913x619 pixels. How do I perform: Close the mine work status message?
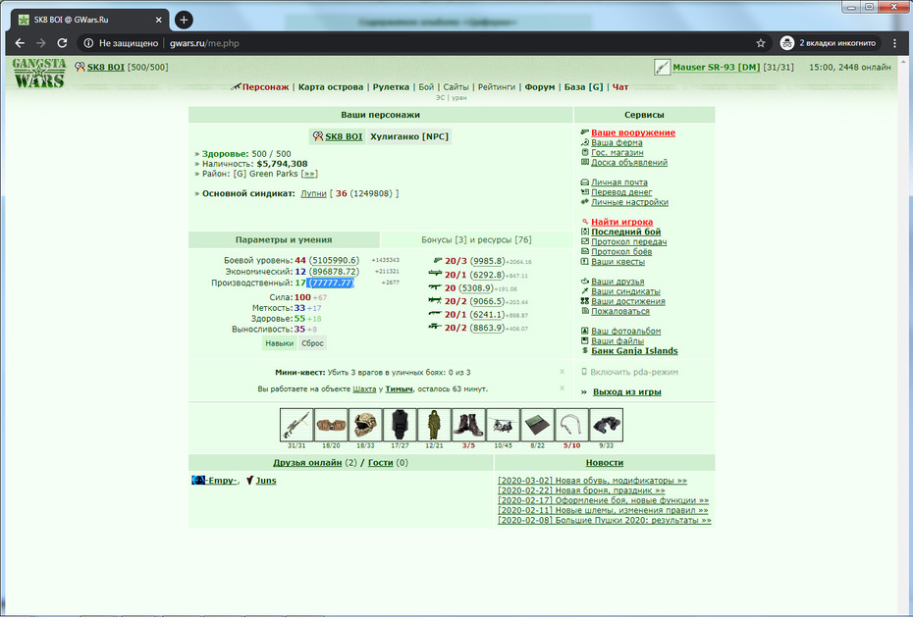pyautogui.click(x=562, y=388)
